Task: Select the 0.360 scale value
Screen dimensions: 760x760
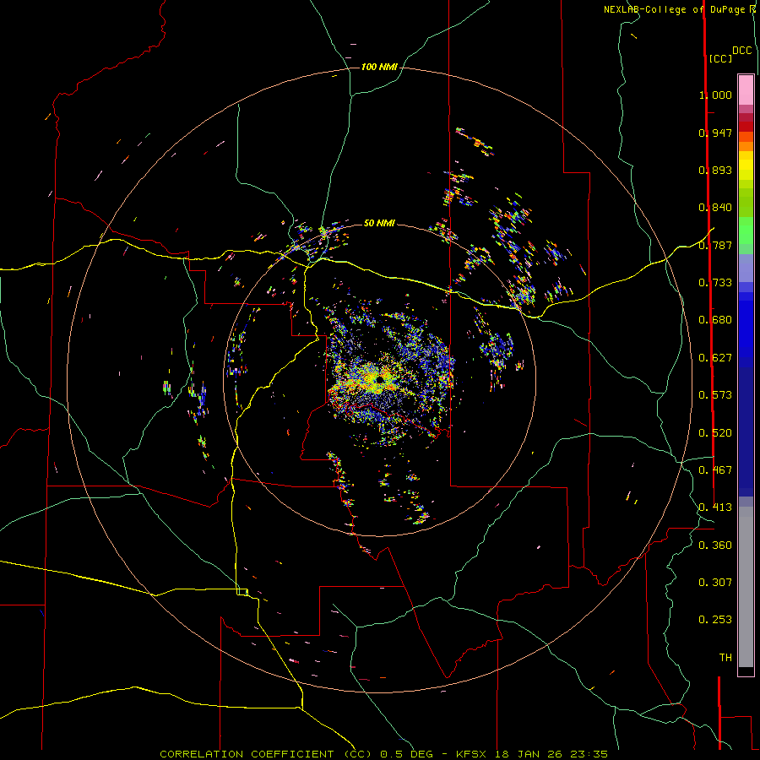Action: [x=715, y=546]
